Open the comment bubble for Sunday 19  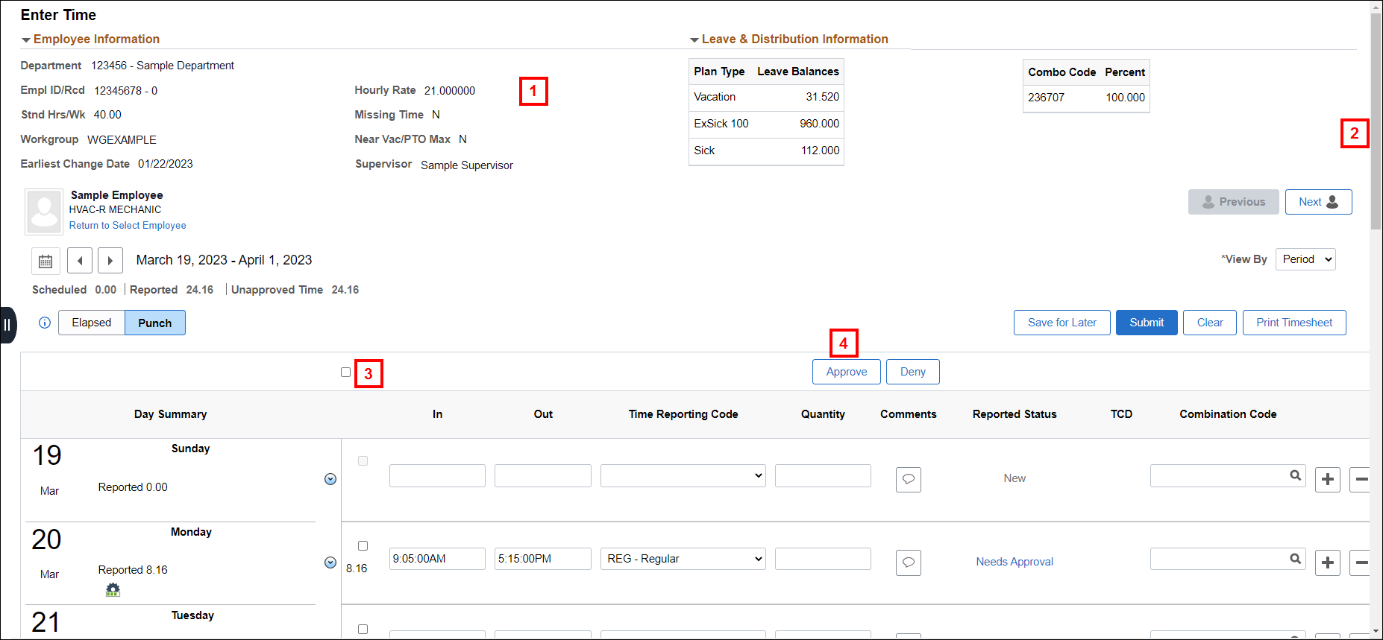coord(909,479)
